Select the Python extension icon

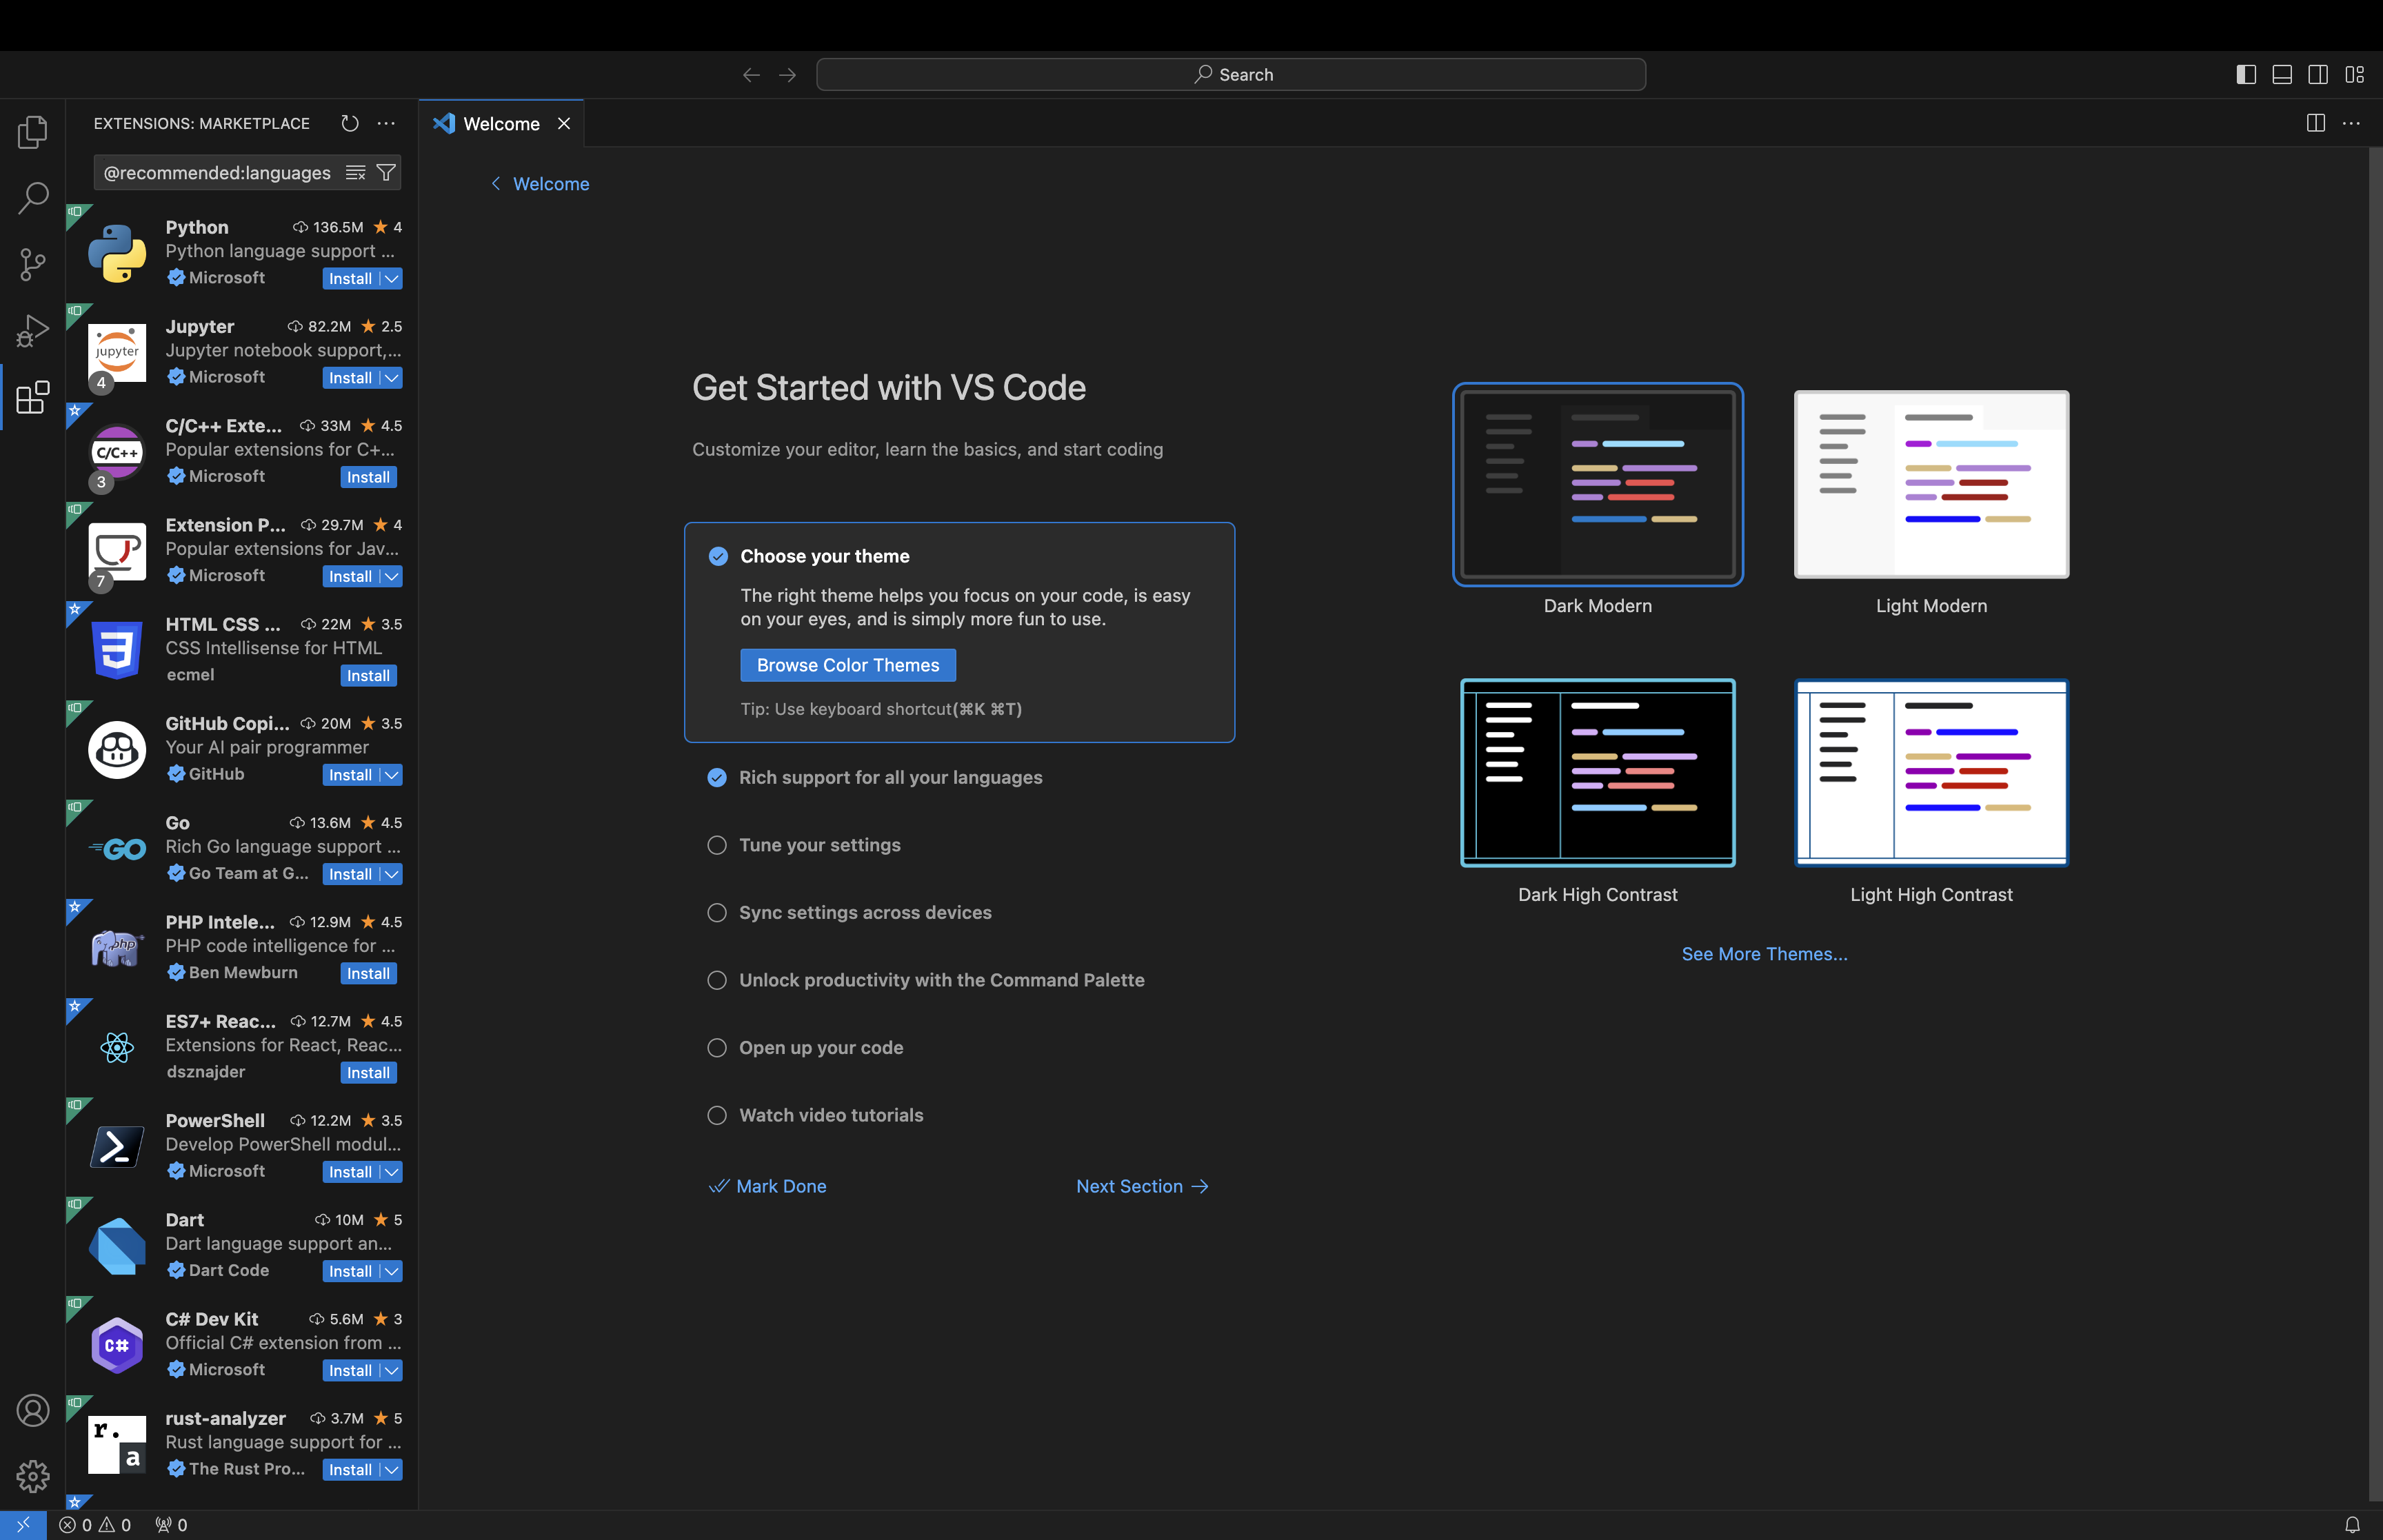coord(117,253)
